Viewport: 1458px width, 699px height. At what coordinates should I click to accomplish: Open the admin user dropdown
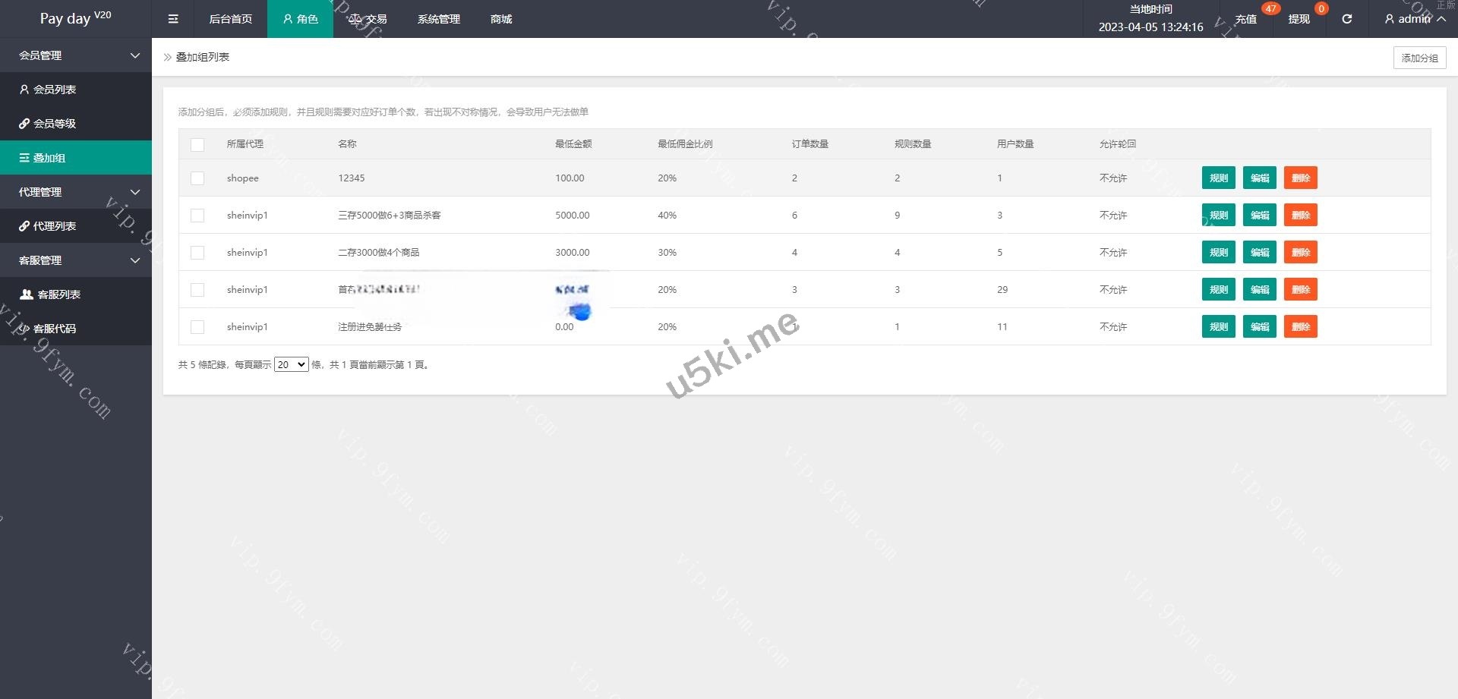1414,19
